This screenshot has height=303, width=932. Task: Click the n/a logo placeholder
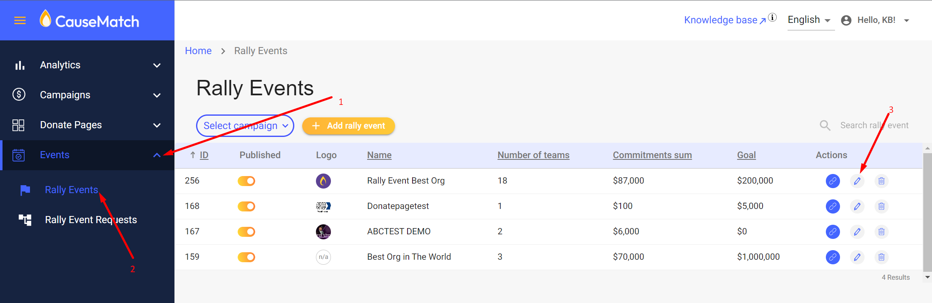pyautogui.click(x=323, y=257)
